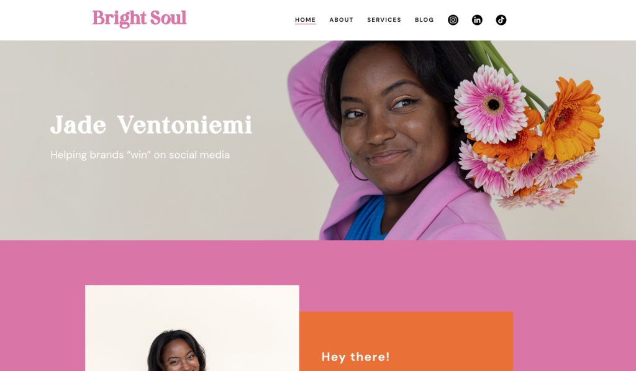Viewport: 636px width, 371px height.
Task: Click the pink gerbera daisy flower
Action: (491, 104)
